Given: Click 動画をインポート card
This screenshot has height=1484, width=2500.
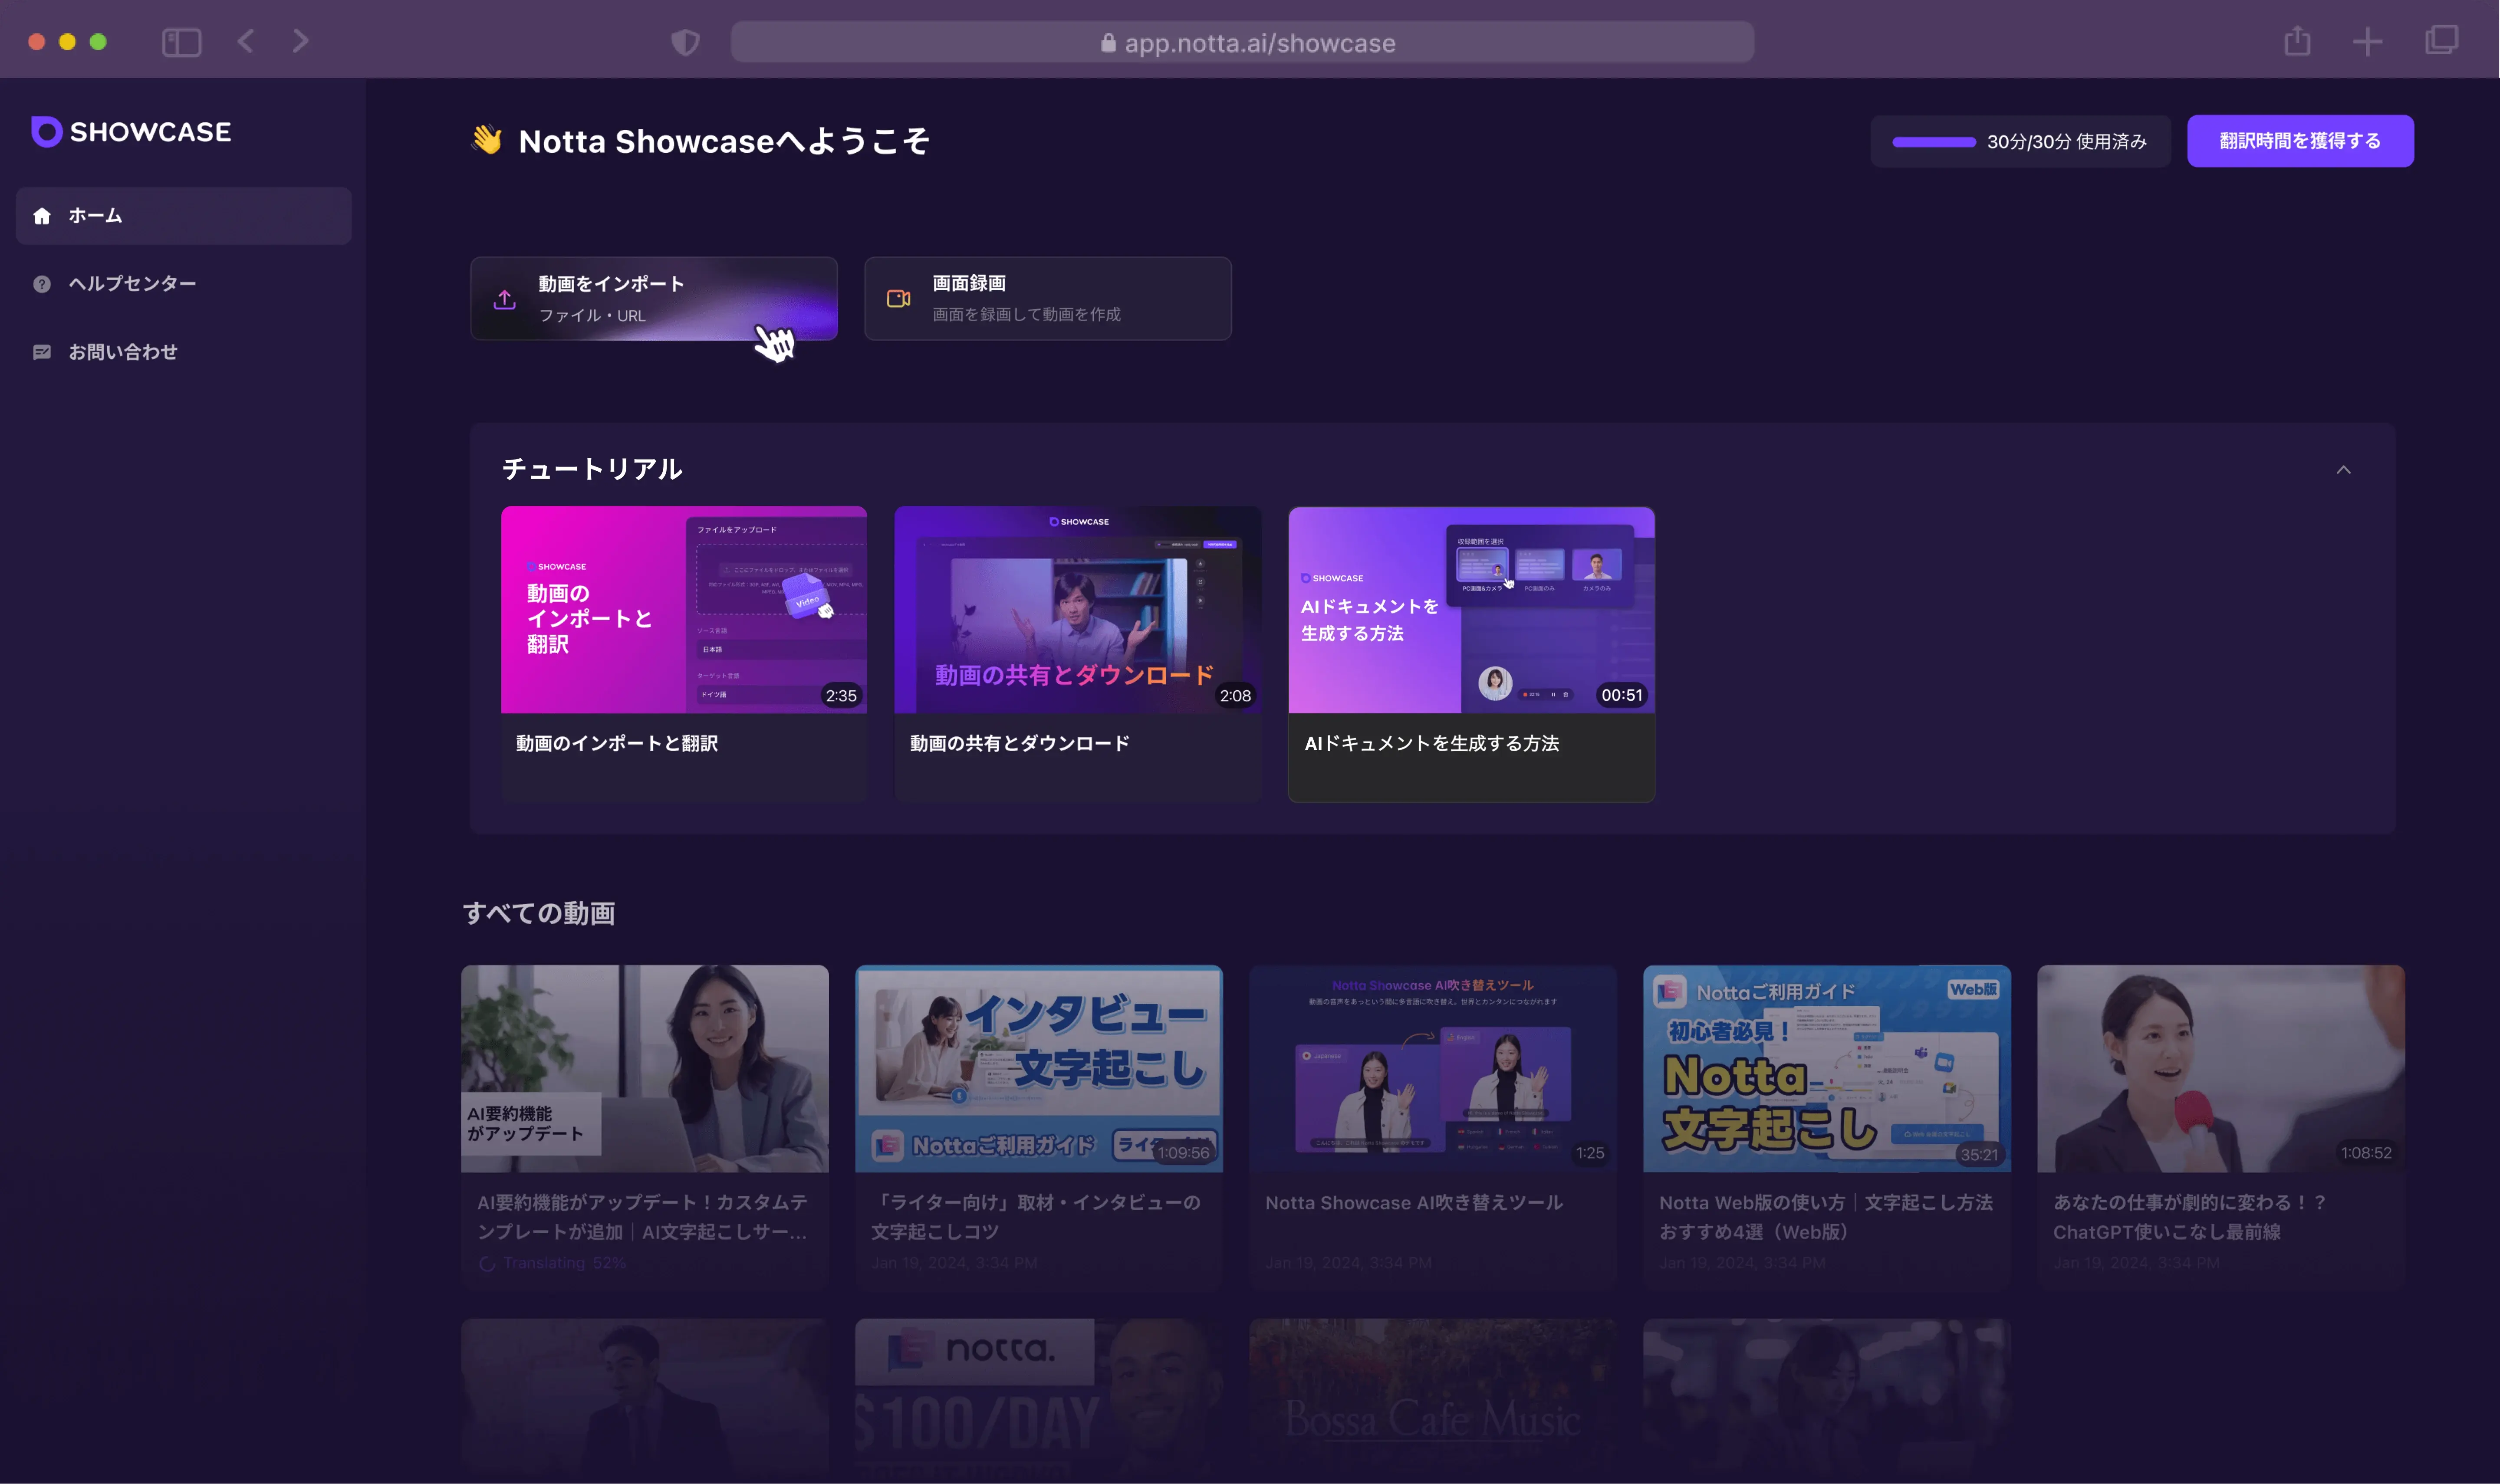Looking at the screenshot, I should 654,299.
